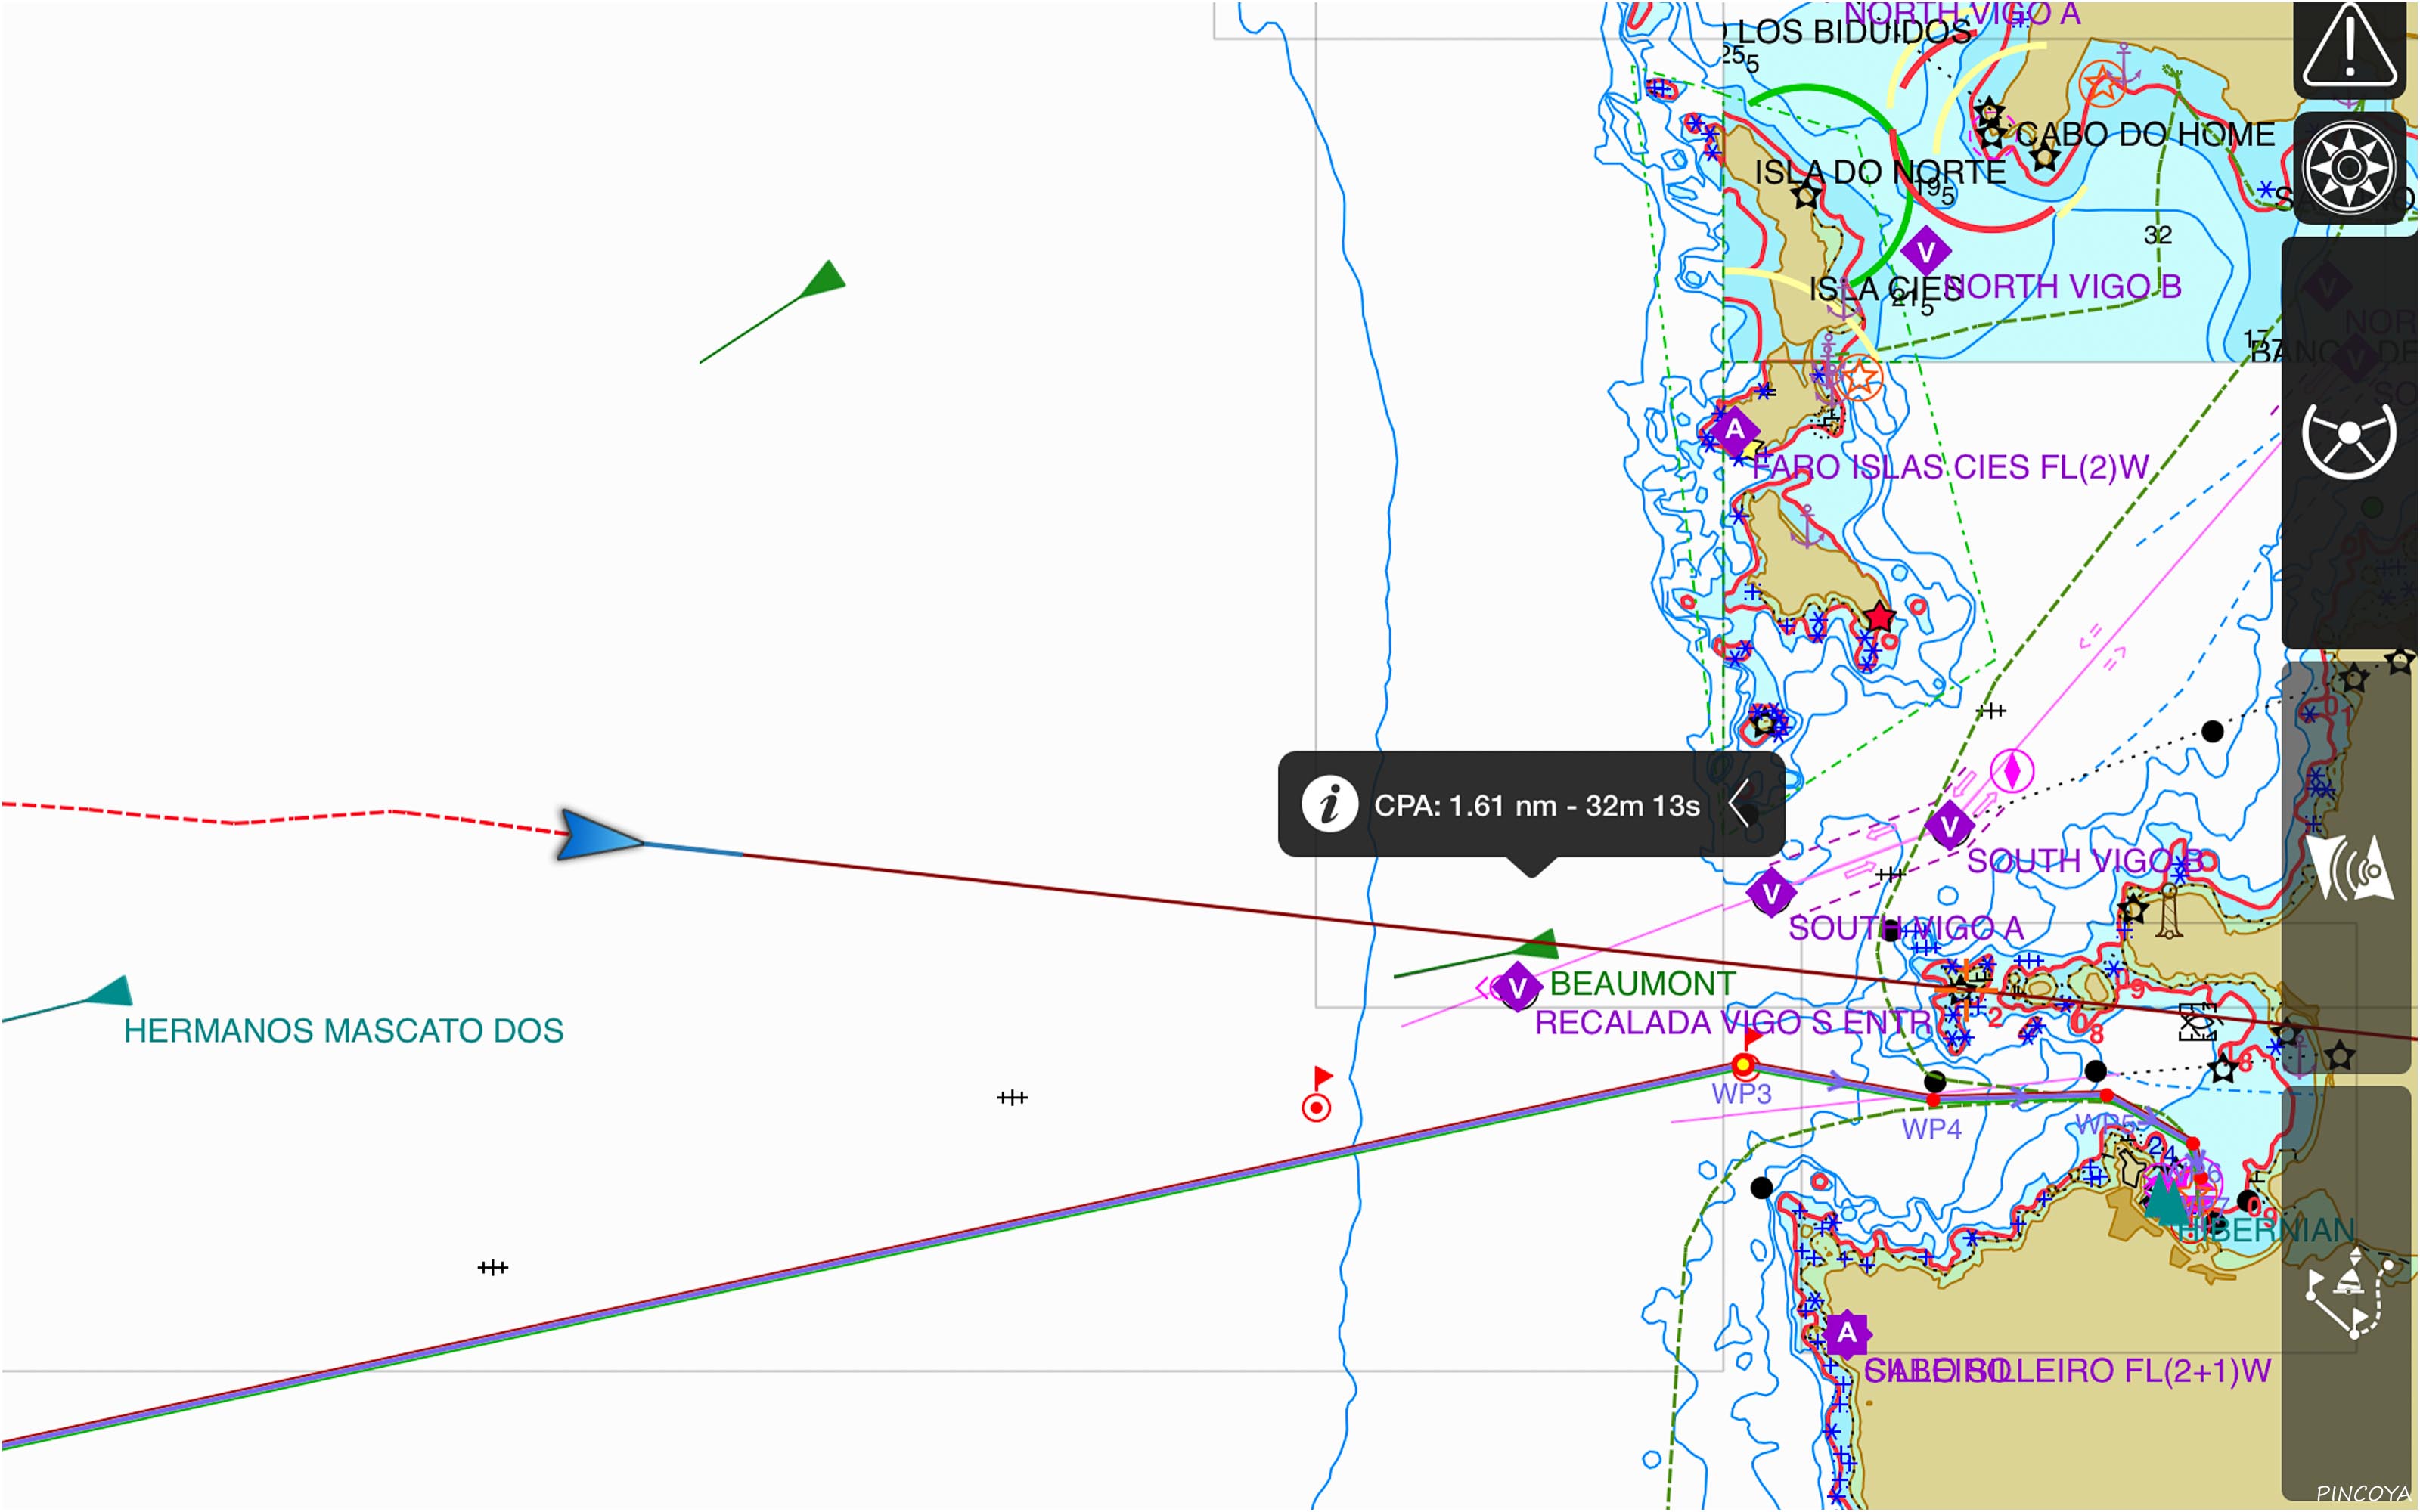Tap the FARO ISLAS CIES FL(2)W label

1950,467
